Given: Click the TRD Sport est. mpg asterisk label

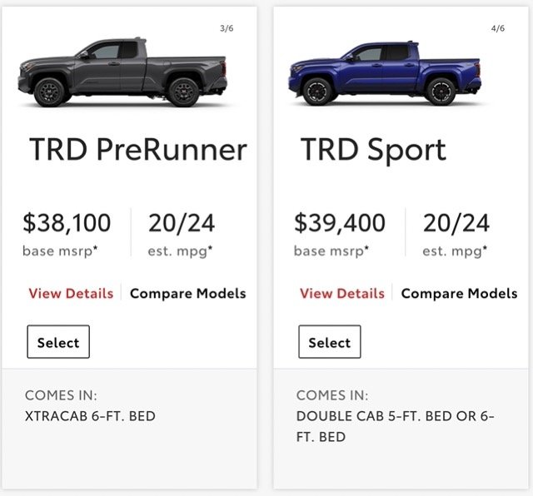Looking at the screenshot, I should (455, 251).
